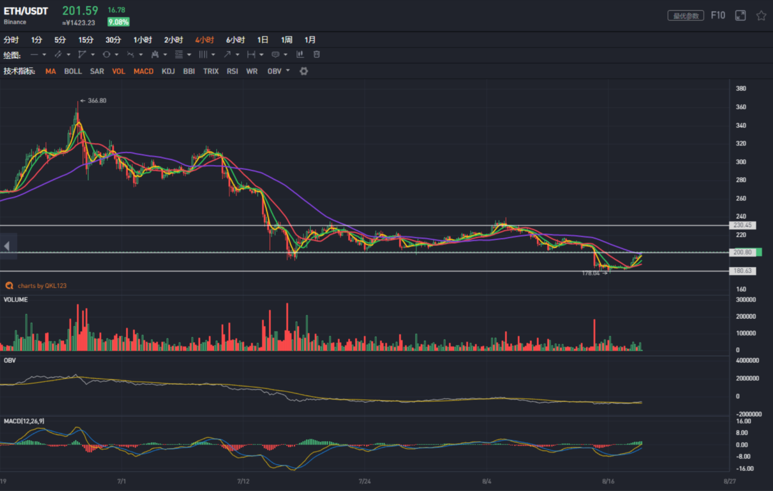Click the left scroll arrow on chart
This screenshot has width=773, height=491.
[7, 246]
